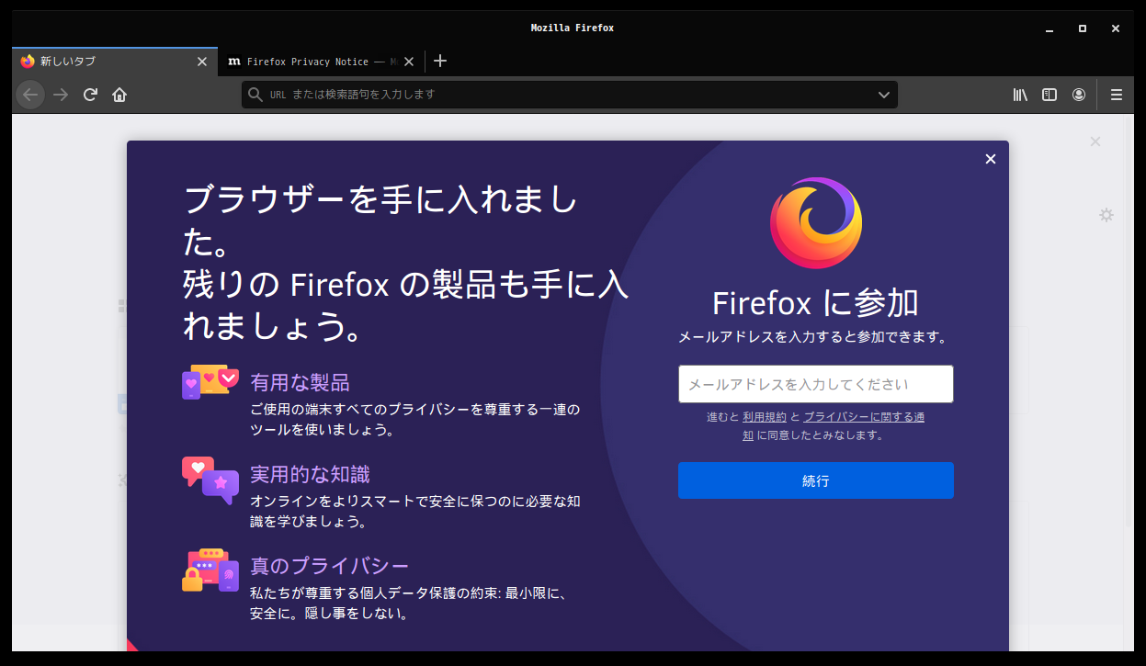Click the search magnifier in URL bar
Image resolution: width=1146 pixels, height=666 pixels.
point(255,95)
